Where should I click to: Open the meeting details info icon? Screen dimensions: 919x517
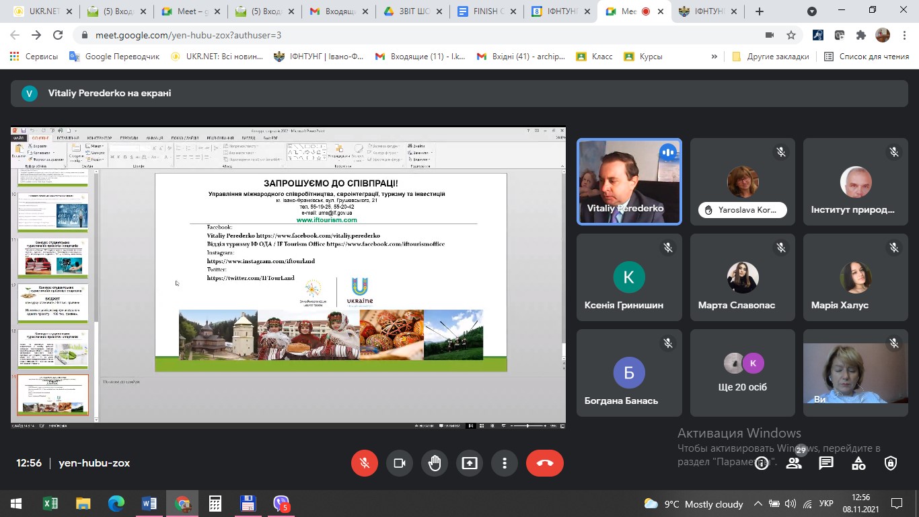click(762, 463)
